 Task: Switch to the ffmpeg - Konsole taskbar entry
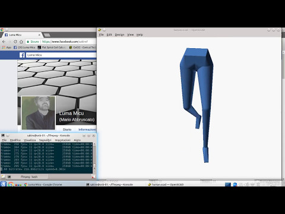click(x=109, y=184)
